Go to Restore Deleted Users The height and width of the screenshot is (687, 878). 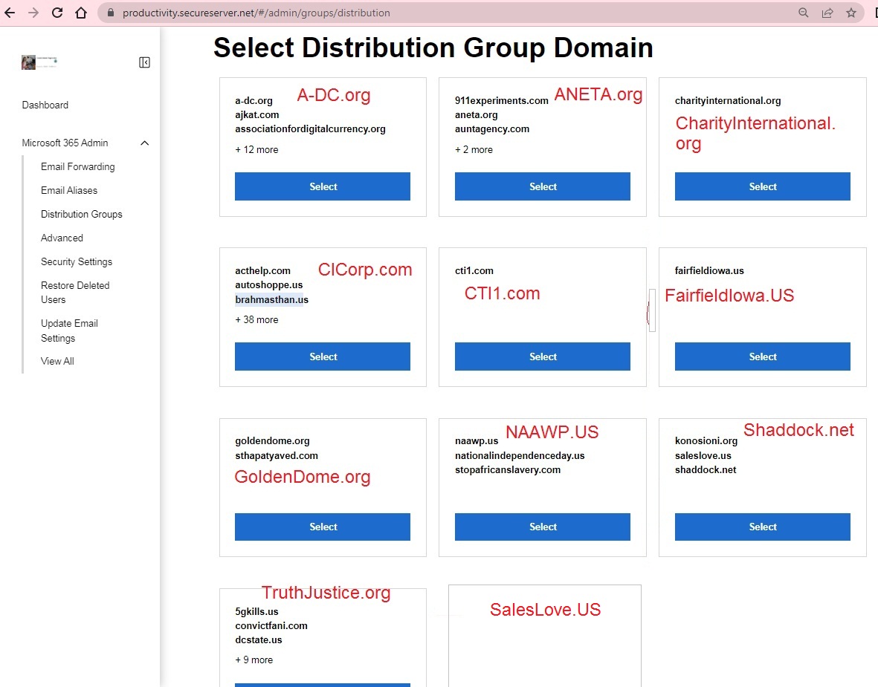tap(75, 293)
